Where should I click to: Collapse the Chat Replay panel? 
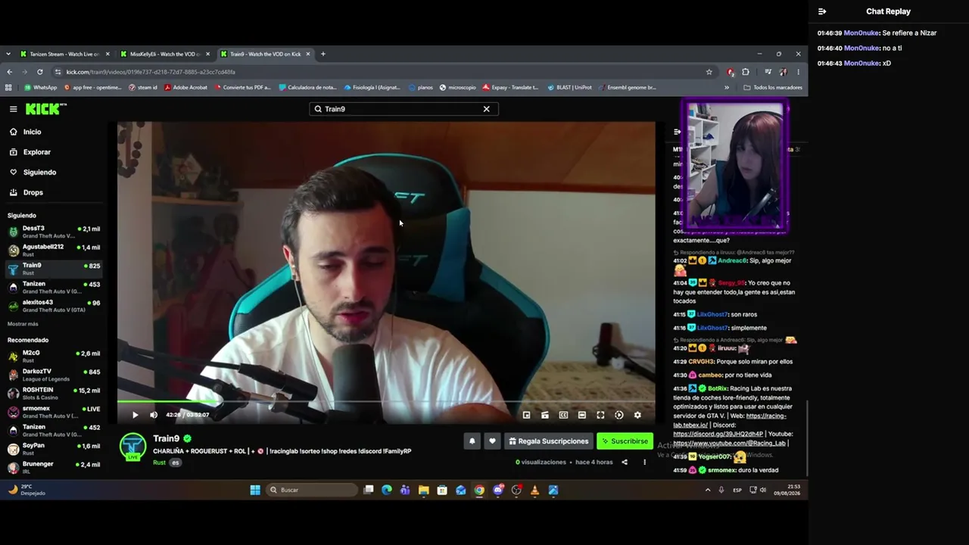[822, 11]
